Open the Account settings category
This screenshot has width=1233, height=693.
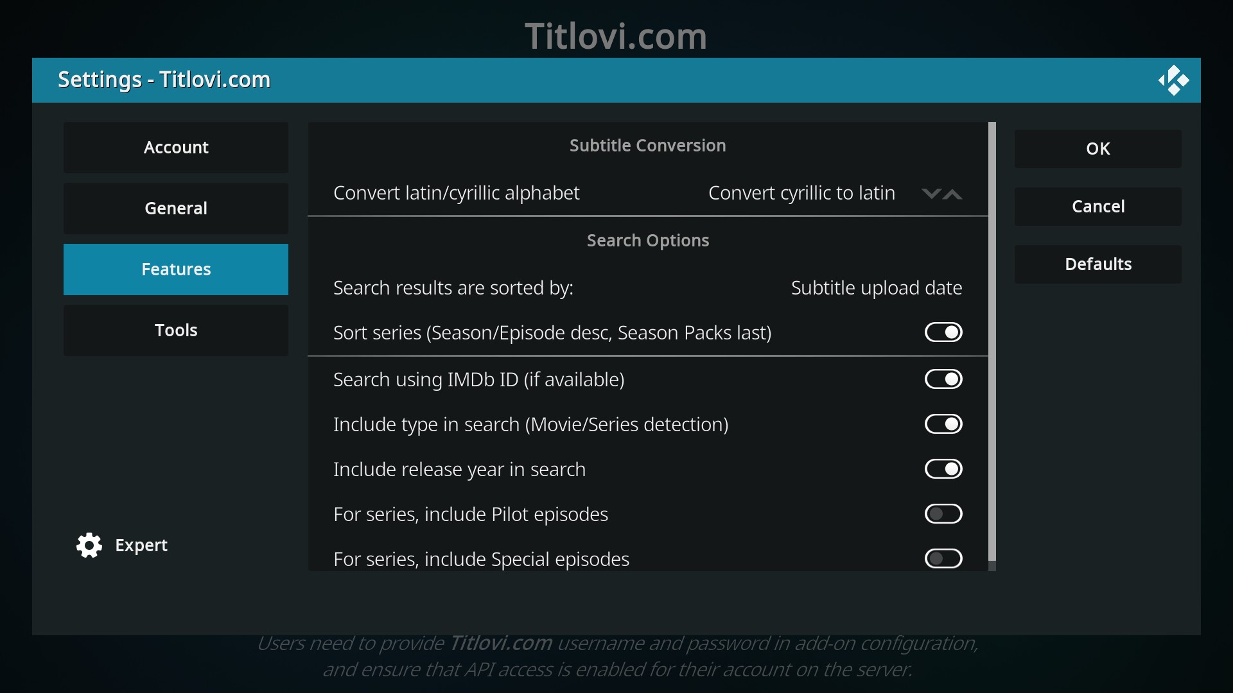(176, 148)
